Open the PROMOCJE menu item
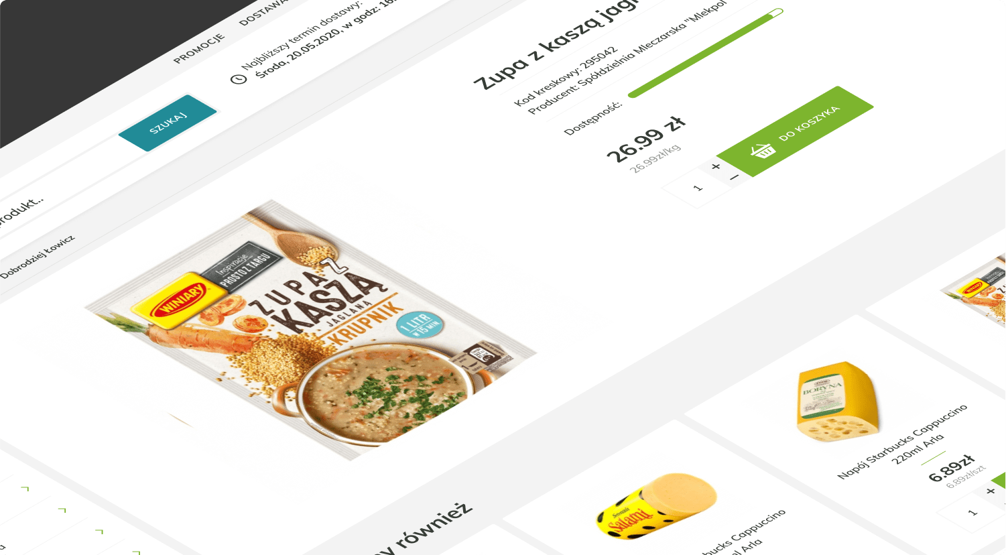Screen dimensions: 1006x555 [x=199, y=49]
